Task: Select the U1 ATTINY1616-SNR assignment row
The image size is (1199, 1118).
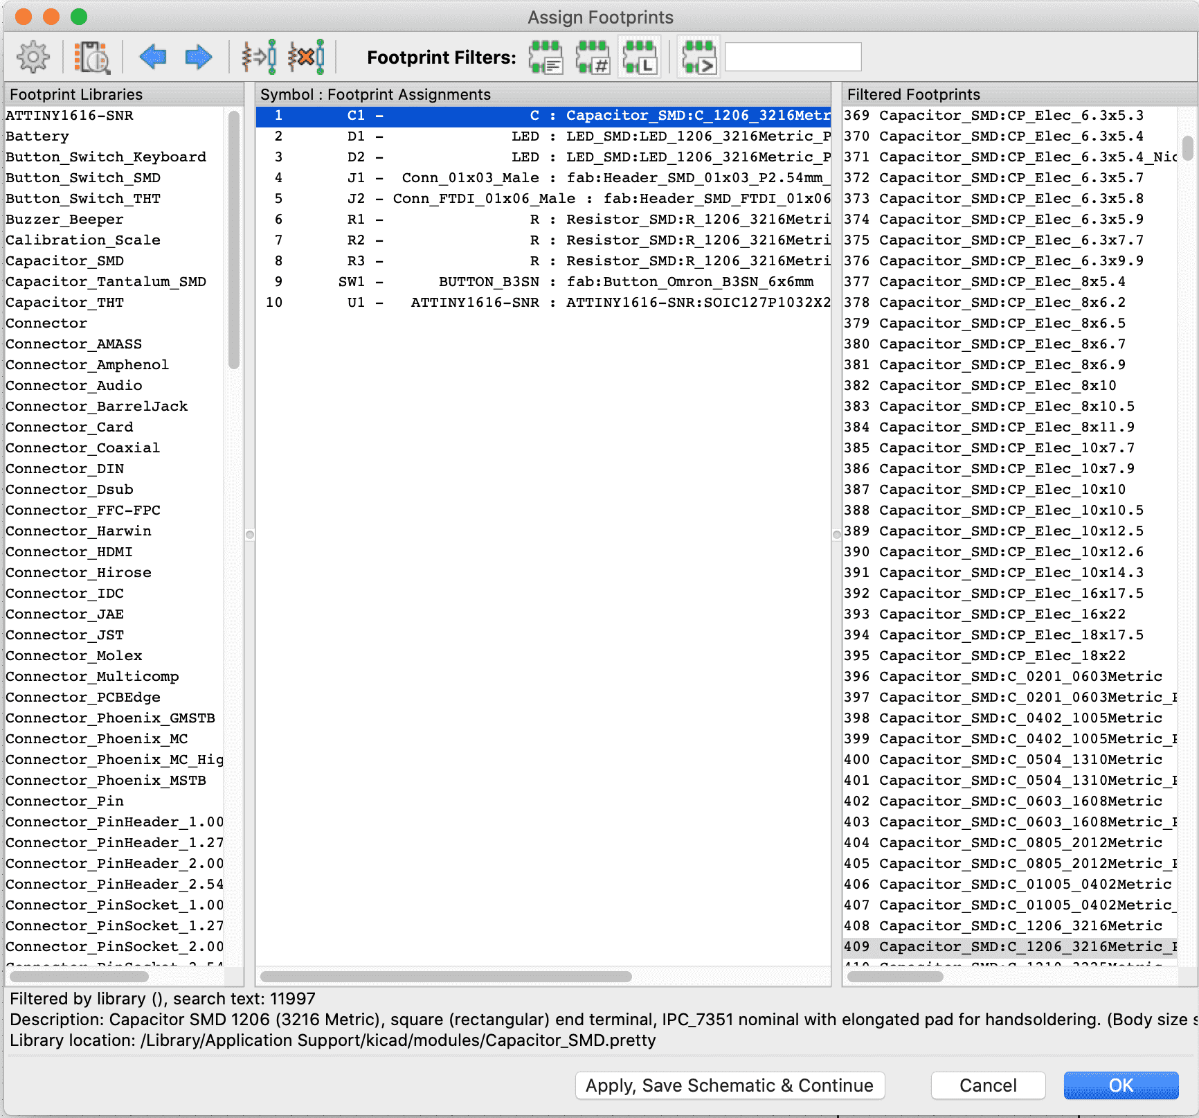Action: point(543,302)
